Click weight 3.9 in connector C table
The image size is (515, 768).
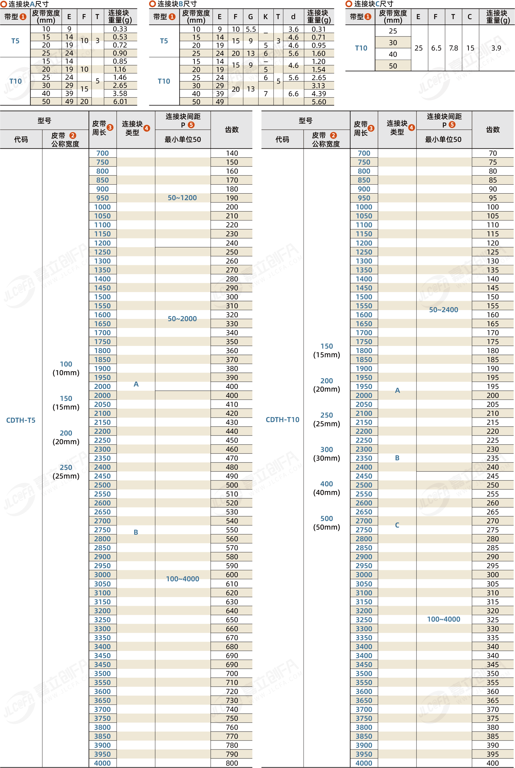coord(496,48)
